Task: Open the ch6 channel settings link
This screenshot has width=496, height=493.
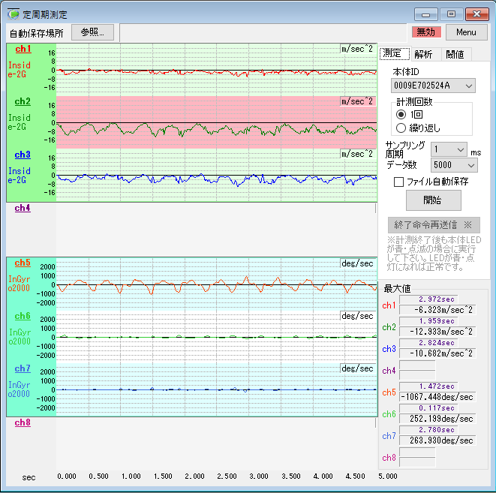Action: tap(23, 316)
